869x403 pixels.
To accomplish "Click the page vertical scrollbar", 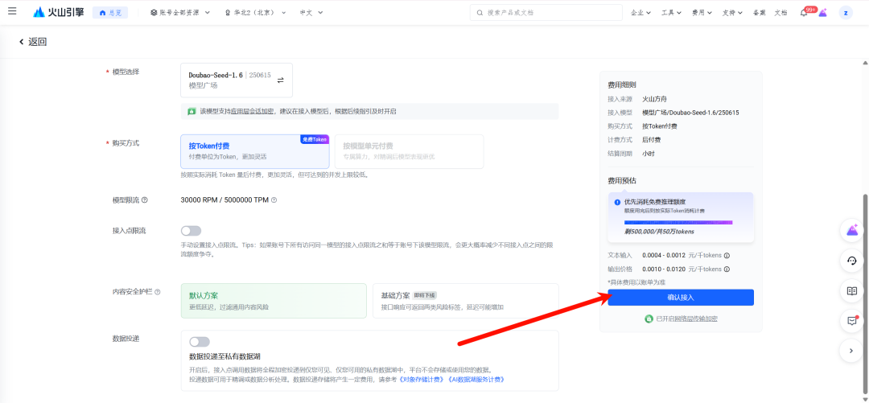I will coord(865,294).
